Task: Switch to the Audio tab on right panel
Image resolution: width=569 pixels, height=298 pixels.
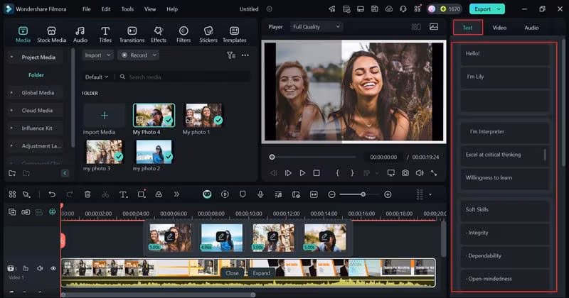Action: point(531,28)
